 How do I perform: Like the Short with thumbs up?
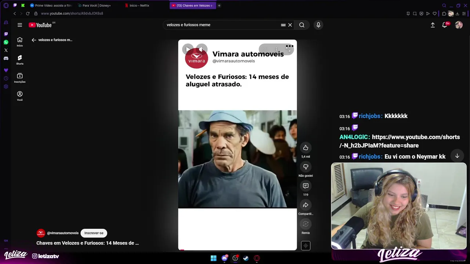(x=305, y=147)
